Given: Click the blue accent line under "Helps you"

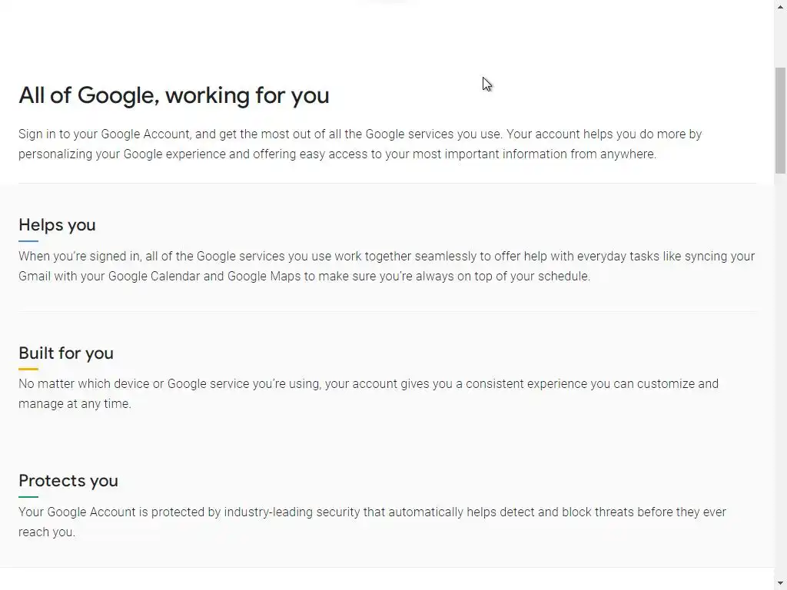Looking at the screenshot, I should (28, 241).
